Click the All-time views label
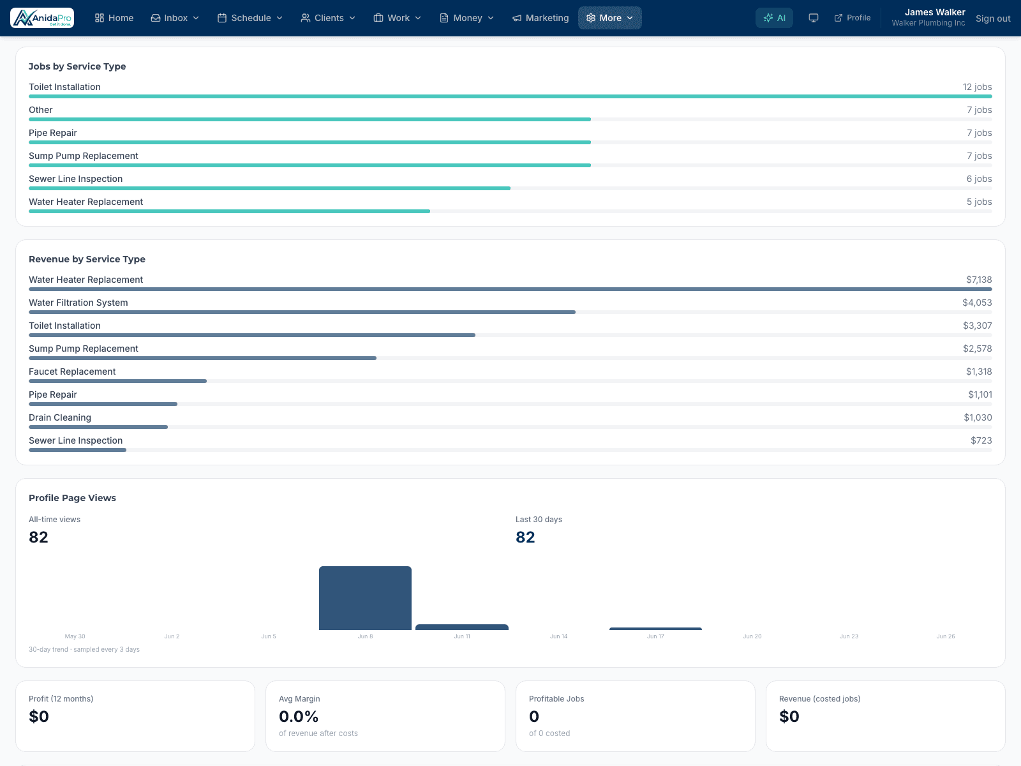 54,520
